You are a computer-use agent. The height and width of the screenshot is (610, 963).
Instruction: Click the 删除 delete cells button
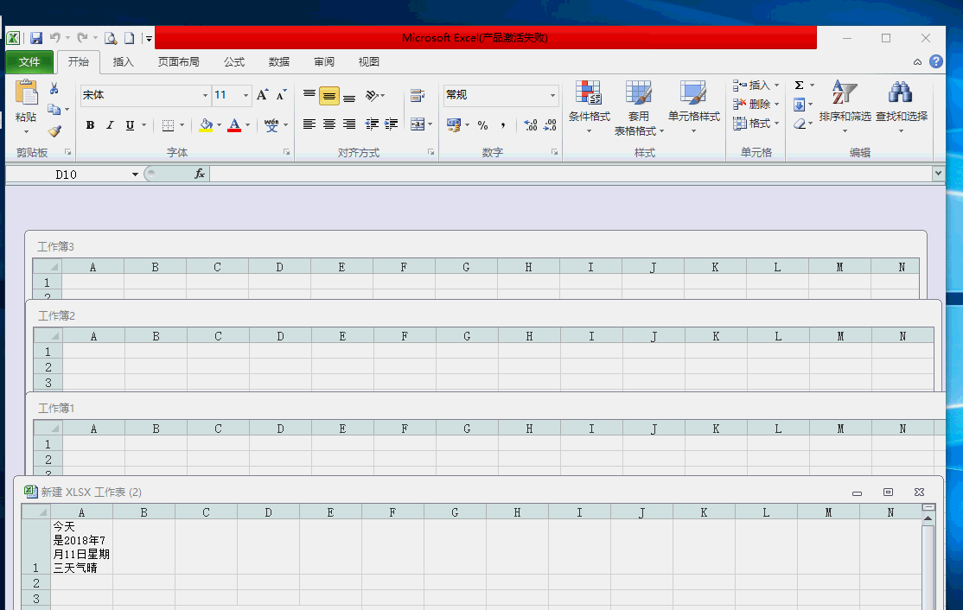tap(756, 105)
